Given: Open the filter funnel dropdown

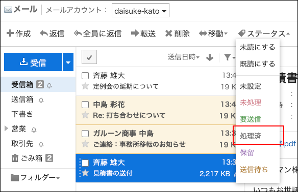Looking at the screenshot, I should [x=229, y=57].
